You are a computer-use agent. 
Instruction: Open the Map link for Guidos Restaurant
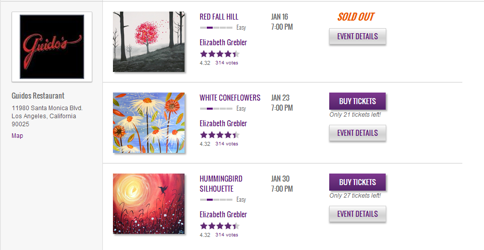coord(17,136)
